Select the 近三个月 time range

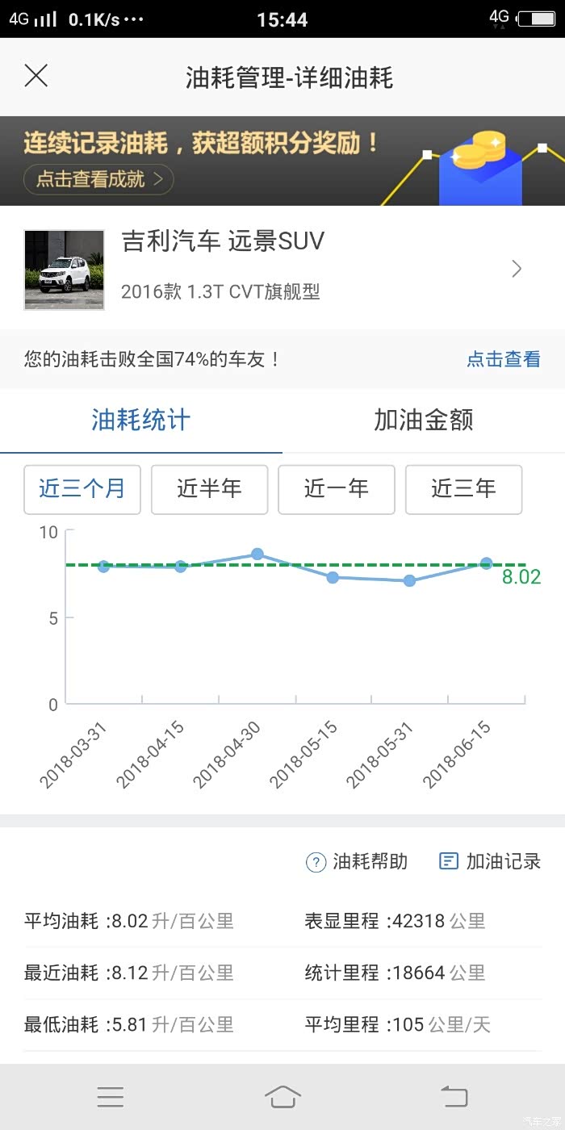click(x=82, y=489)
